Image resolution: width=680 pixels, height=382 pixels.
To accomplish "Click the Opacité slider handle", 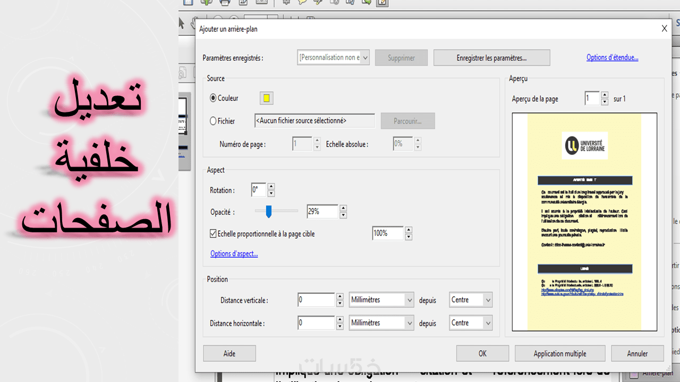I will [269, 212].
